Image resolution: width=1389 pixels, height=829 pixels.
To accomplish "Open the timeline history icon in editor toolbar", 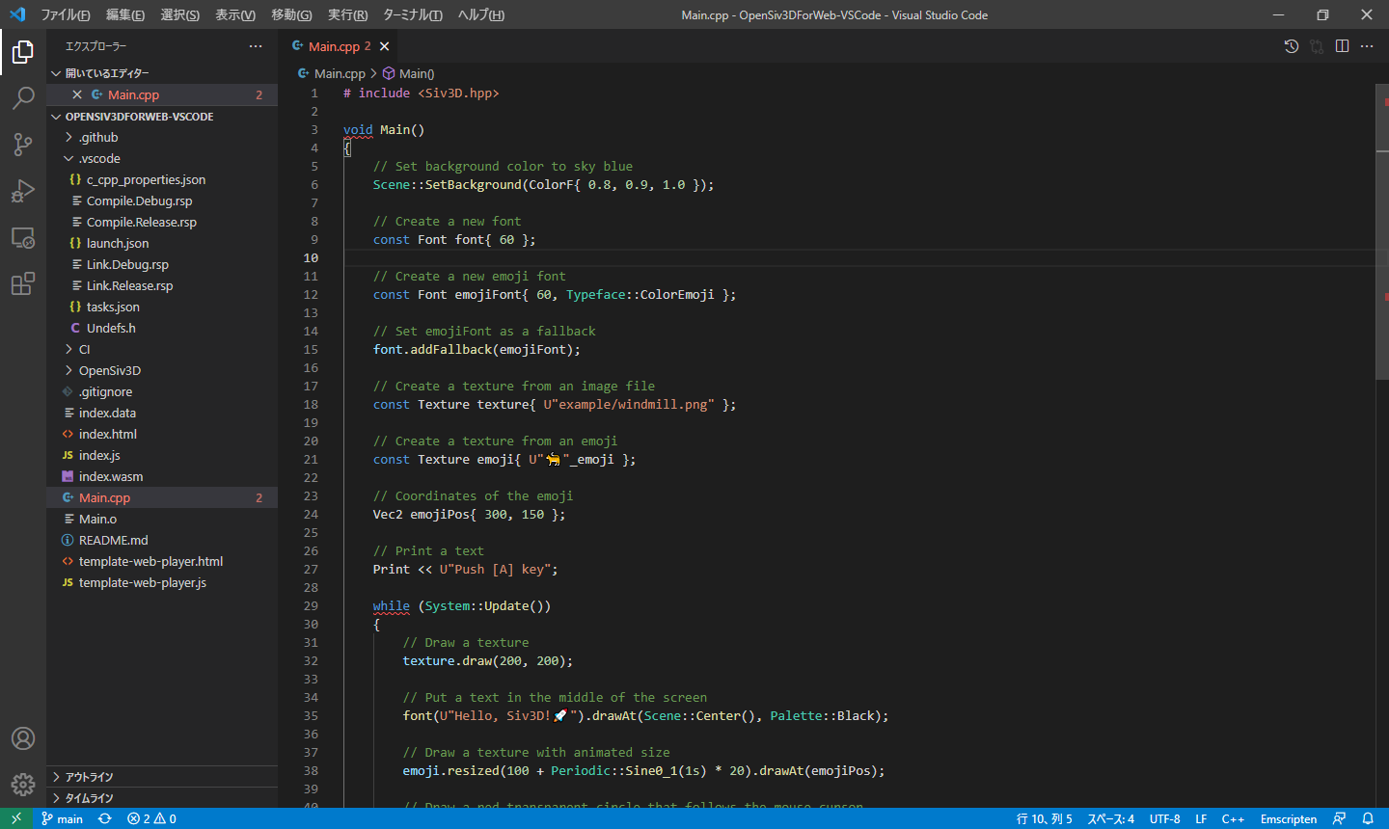I will pyautogui.click(x=1292, y=46).
